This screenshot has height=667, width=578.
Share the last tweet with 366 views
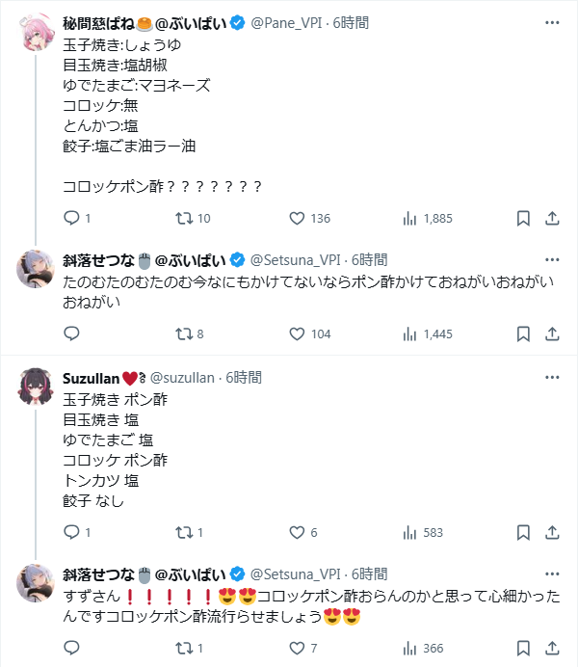point(552,648)
